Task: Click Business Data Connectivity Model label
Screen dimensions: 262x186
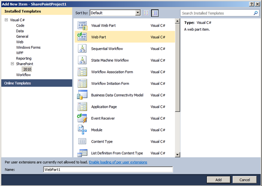Action: coord(117,95)
